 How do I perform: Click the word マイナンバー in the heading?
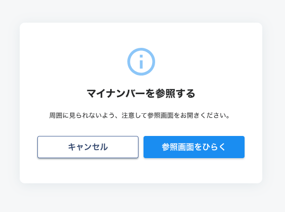[x=116, y=94]
